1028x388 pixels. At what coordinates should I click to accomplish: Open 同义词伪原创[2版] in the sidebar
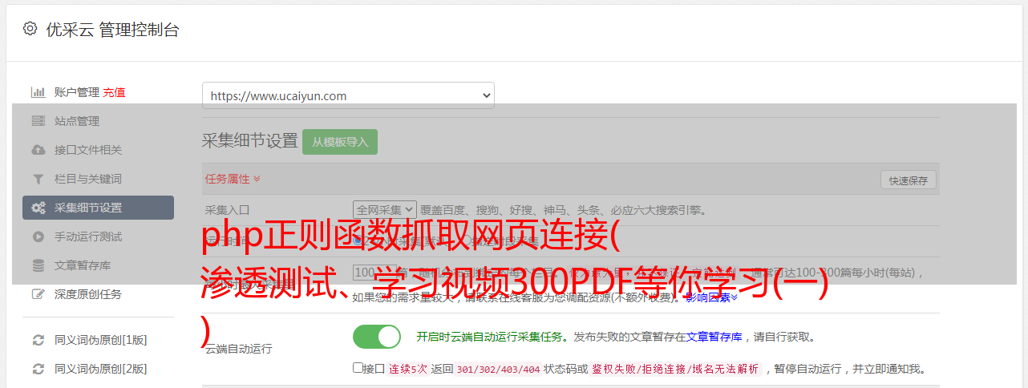pyautogui.click(x=100, y=369)
